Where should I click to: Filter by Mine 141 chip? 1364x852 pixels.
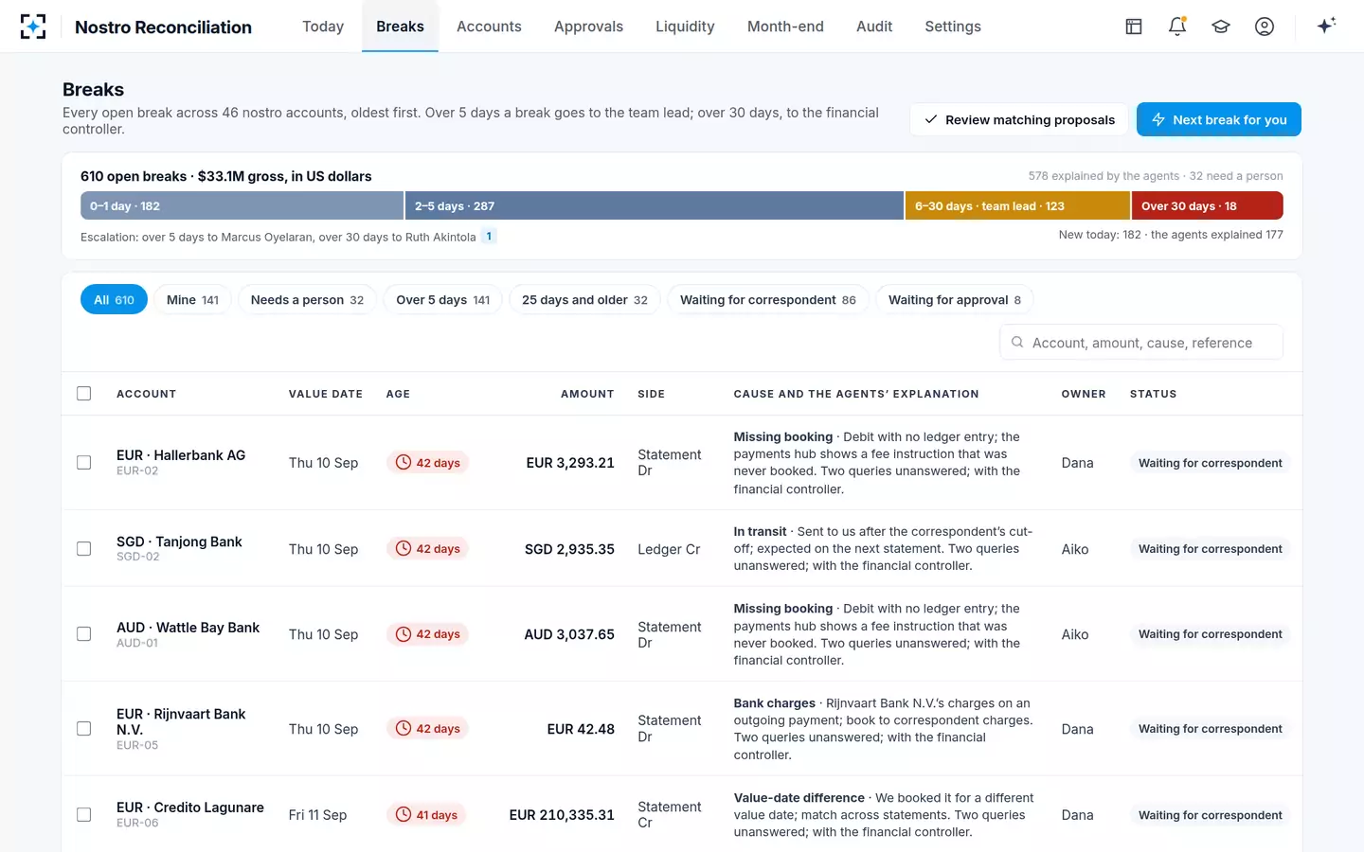(192, 300)
